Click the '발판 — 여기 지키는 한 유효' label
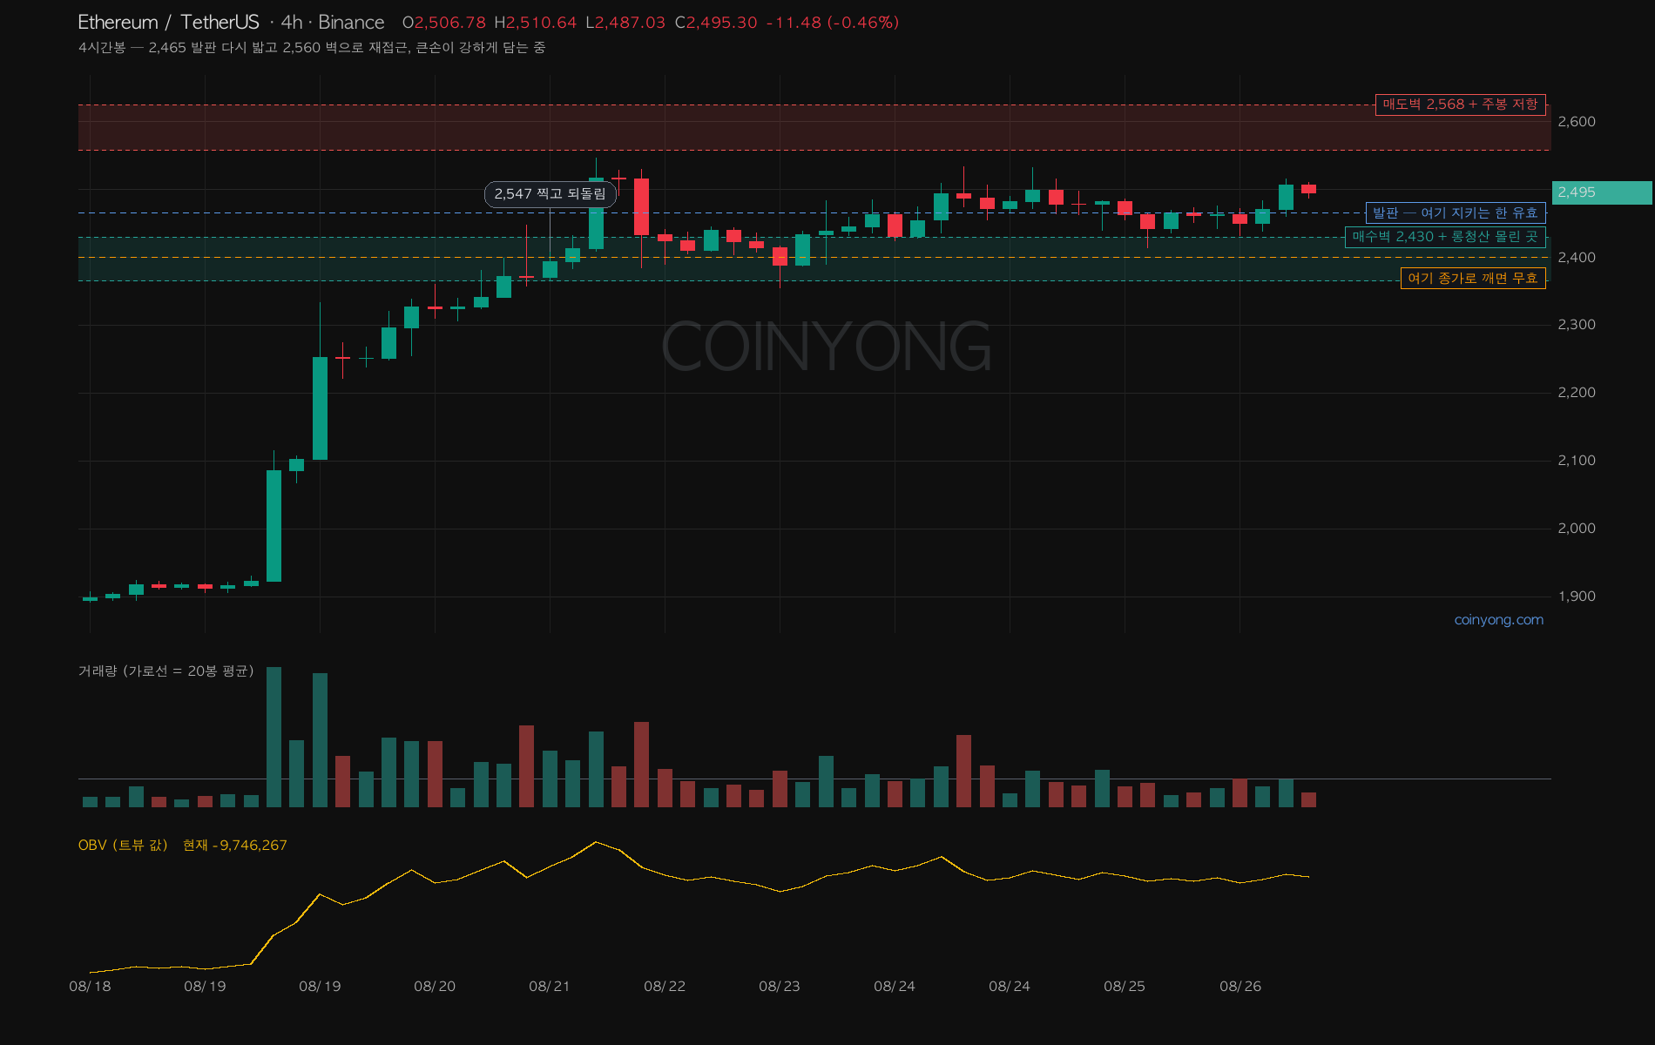1655x1045 pixels. (1456, 213)
